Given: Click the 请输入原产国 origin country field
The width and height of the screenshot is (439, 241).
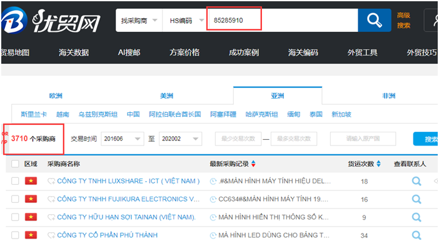Looking at the screenshot, I should (363, 139).
